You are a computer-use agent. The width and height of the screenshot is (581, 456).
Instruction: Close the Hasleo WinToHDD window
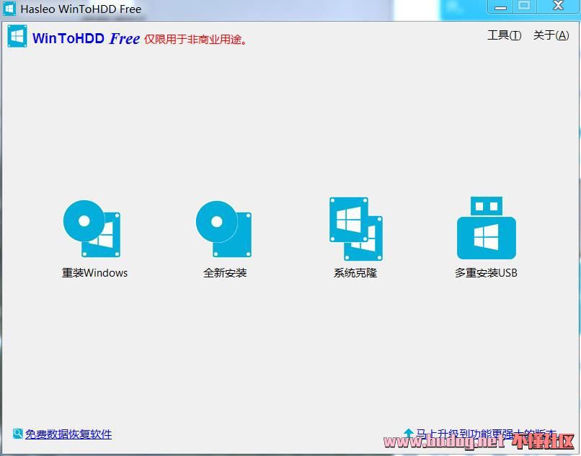558,6
